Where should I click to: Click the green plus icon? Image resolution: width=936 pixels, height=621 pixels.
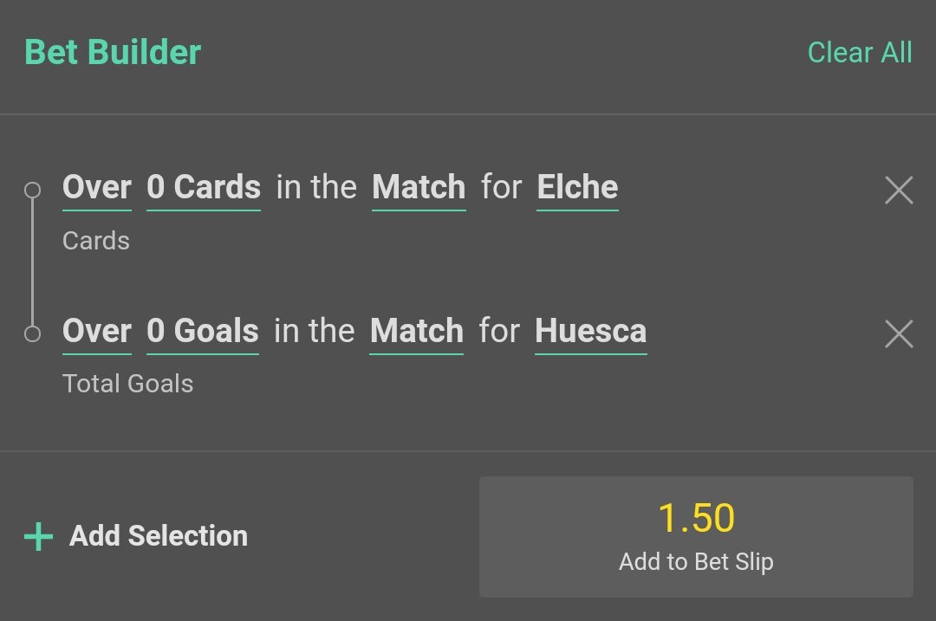click(x=38, y=536)
